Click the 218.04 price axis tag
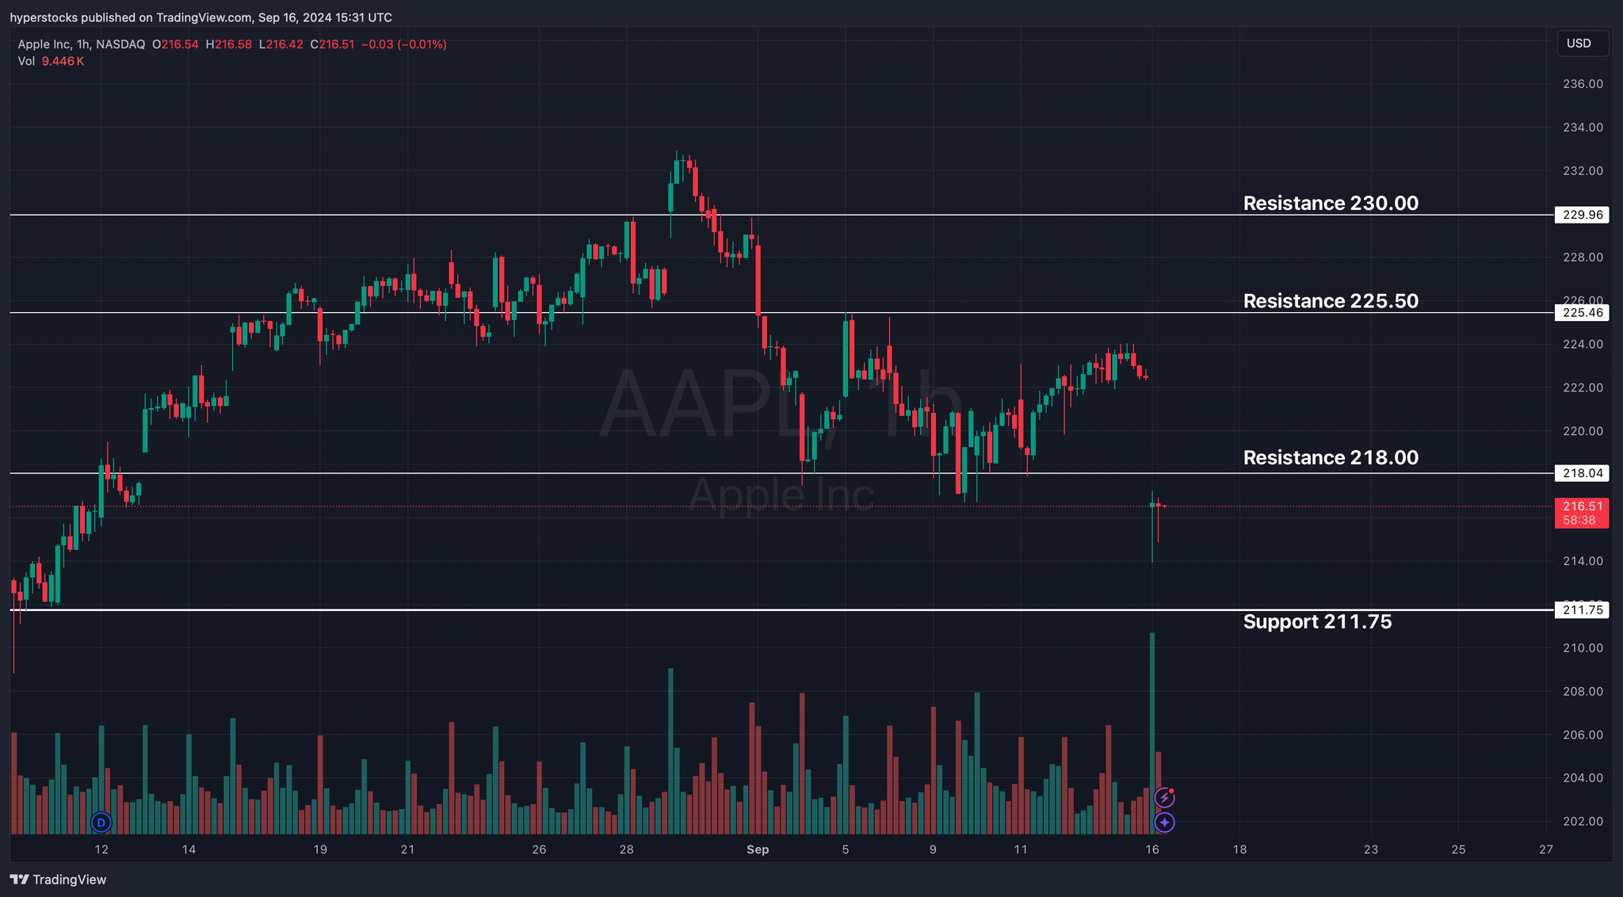1623x897 pixels. [1583, 473]
